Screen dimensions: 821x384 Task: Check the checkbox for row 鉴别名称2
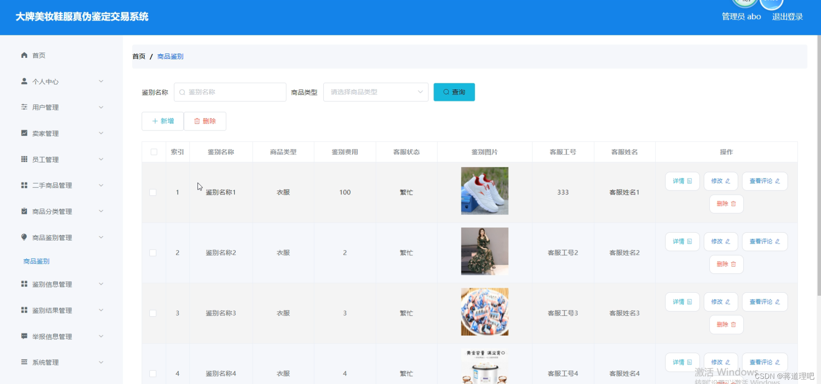[153, 253]
